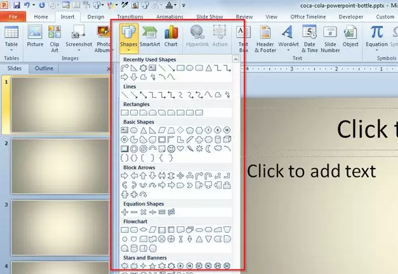Viewport: 398px width, 274px height.
Task: Click the Text Box button
Action: click(243, 37)
